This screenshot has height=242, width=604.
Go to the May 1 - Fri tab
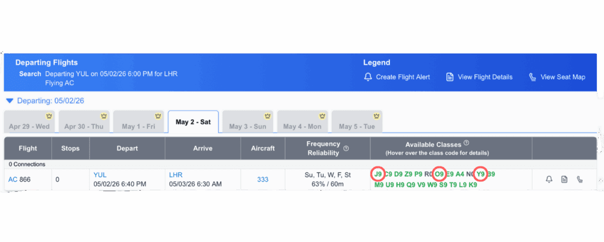pyautogui.click(x=137, y=126)
